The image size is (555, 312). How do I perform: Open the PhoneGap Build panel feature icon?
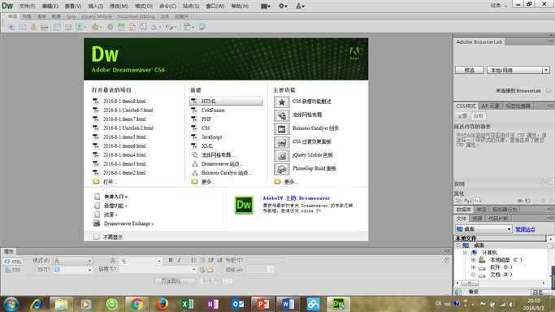(282, 169)
